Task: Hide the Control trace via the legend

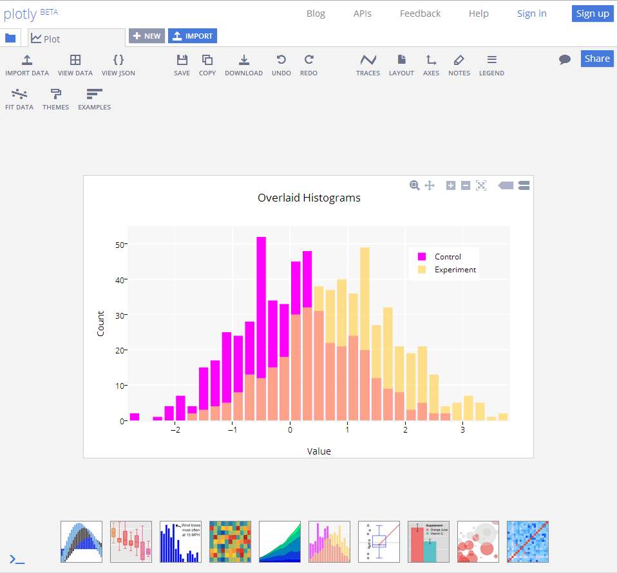Action: point(447,256)
